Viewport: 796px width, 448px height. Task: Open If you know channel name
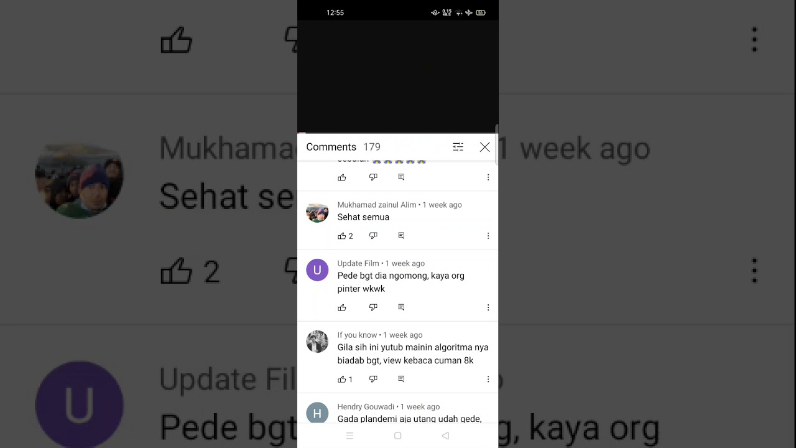pyautogui.click(x=358, y=335)
